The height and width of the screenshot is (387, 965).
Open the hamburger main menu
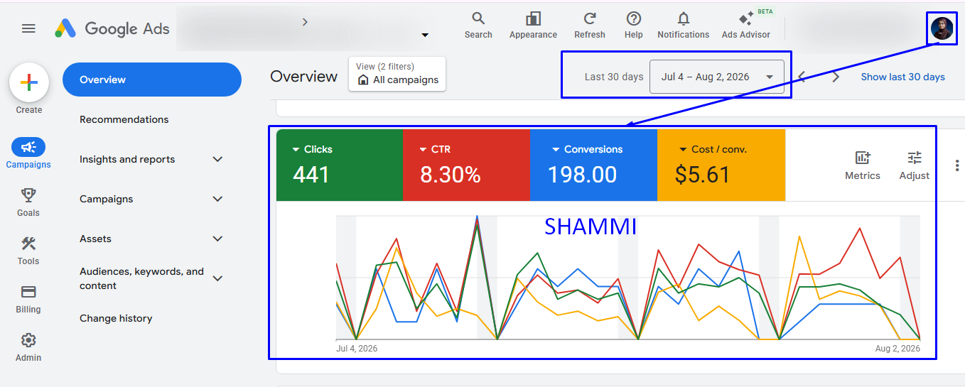(x=28, y=28)
